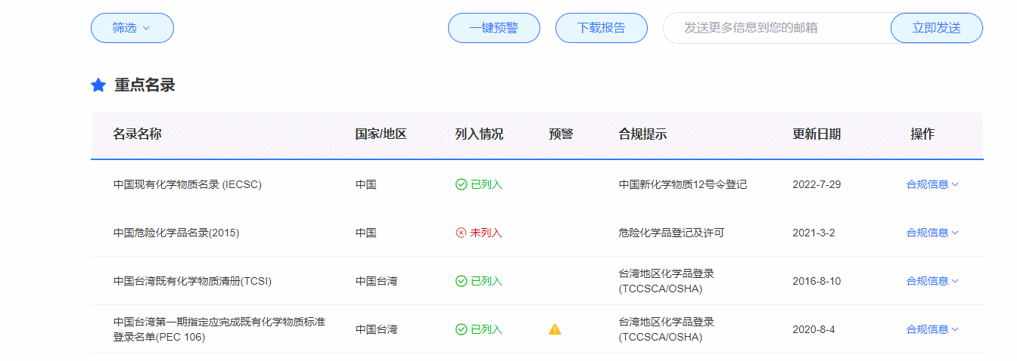Open the 筛选 filter dropdown
The width and height of the screenshot is (1017, 361).
[132, 28]
